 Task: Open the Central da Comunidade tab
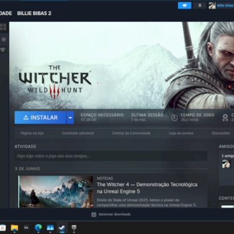[131, 133]
